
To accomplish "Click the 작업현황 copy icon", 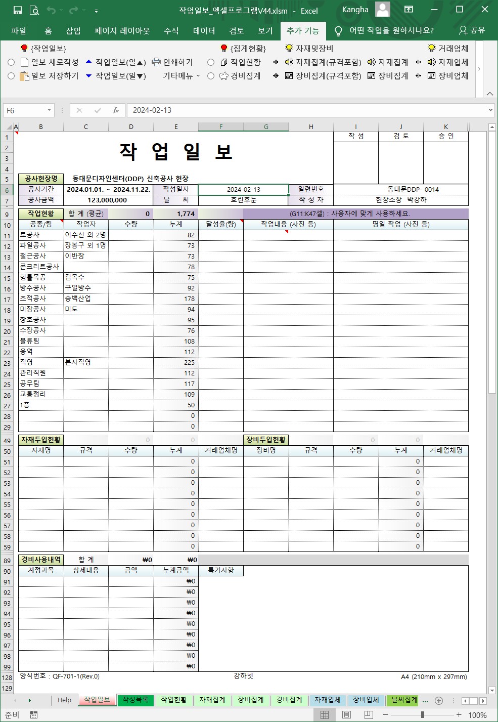I will pos(224,62).
